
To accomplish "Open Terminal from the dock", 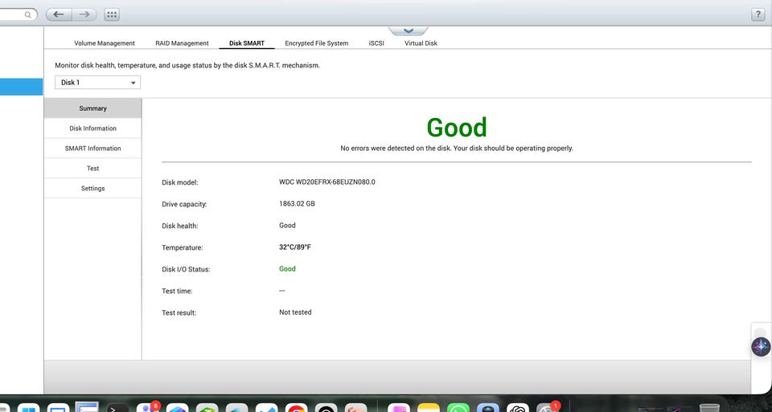I will (117, 407).
